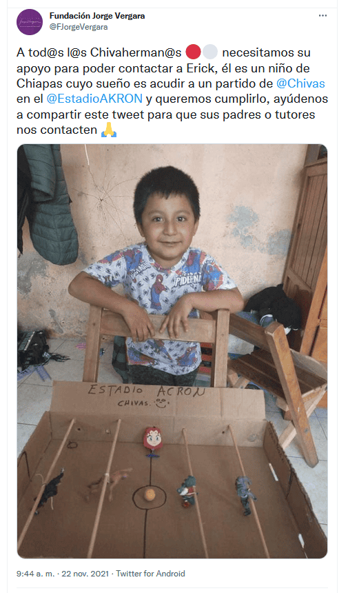The height and width of the screenshot is (593, 348).
Task: Open the Fundación Jorge Vergara display name
Action: point(97,16)
